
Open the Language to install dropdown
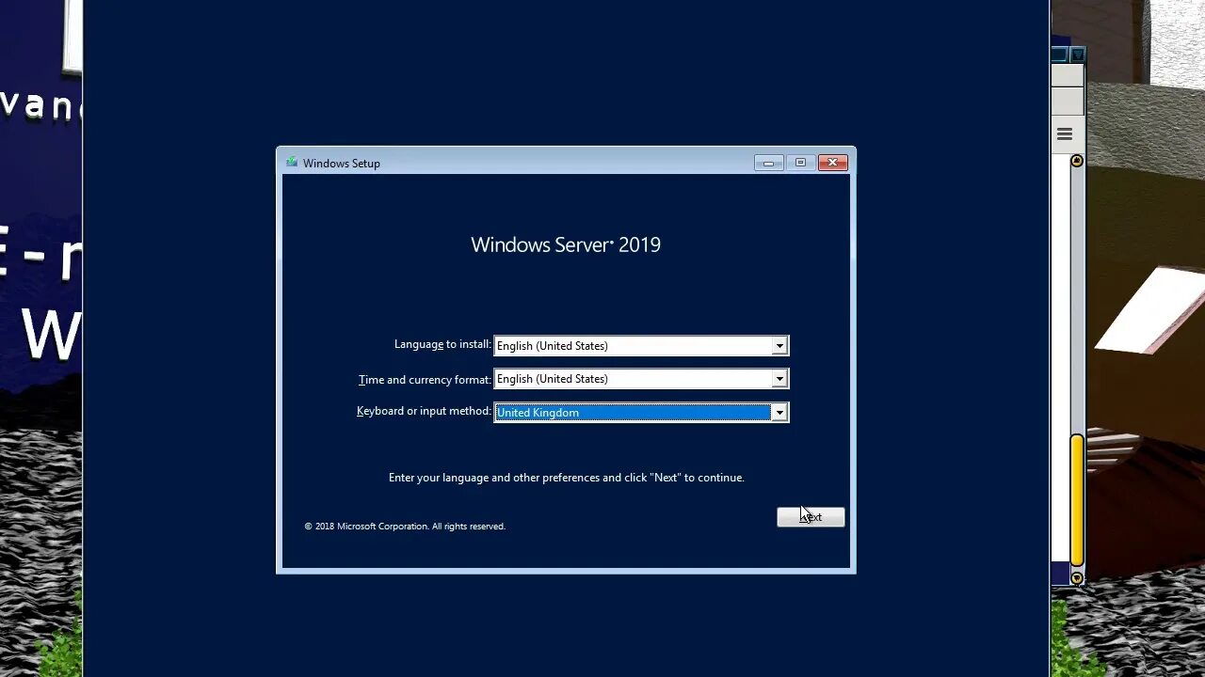click(641, 346)
